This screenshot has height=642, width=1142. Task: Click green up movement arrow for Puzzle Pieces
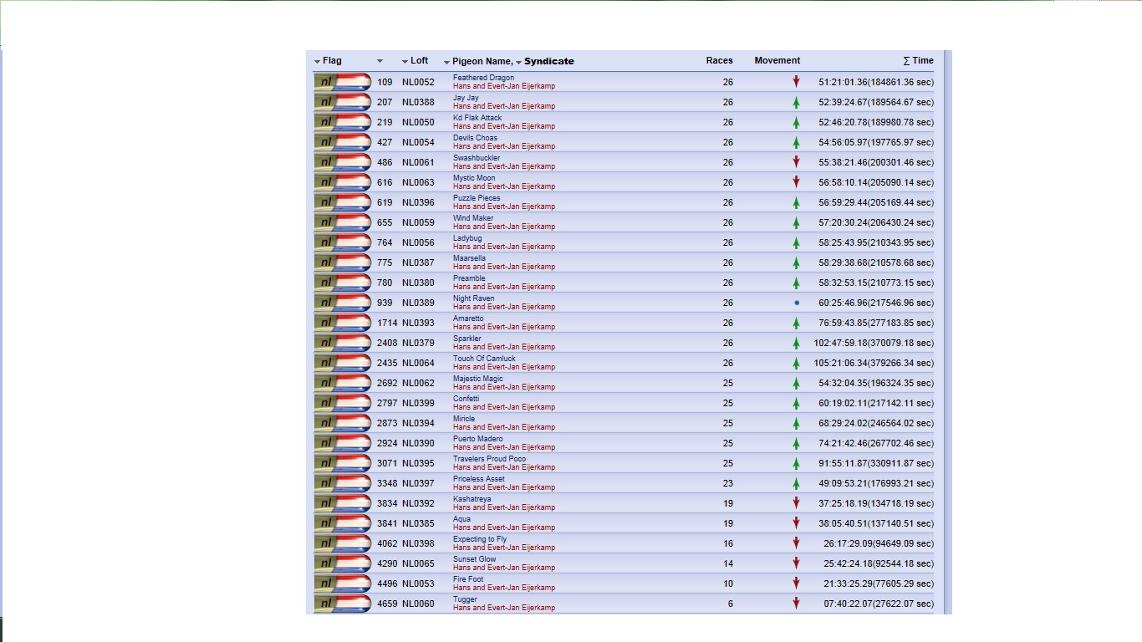tap(797, 202)
